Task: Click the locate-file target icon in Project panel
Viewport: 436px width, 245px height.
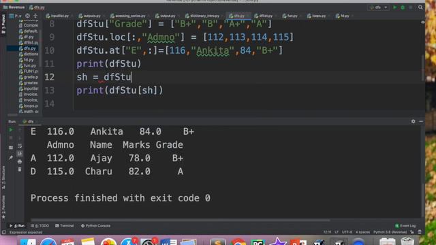Action: (27, 16)
